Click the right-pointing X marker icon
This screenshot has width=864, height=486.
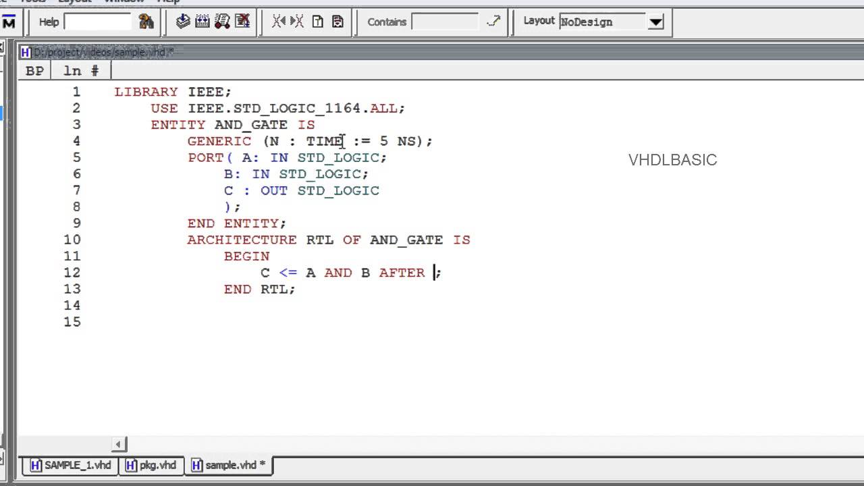pyautogui.click(x=297, y=22)
